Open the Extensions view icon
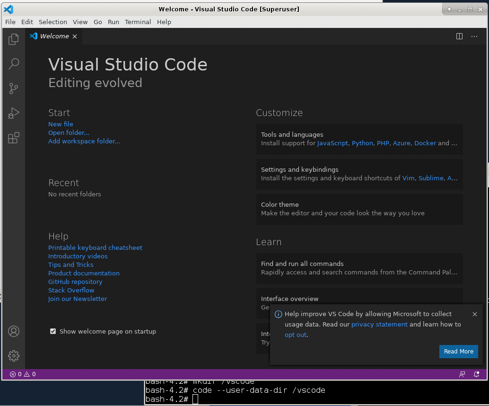This screenshot has height=406, width=489. [x=13, y=138]
